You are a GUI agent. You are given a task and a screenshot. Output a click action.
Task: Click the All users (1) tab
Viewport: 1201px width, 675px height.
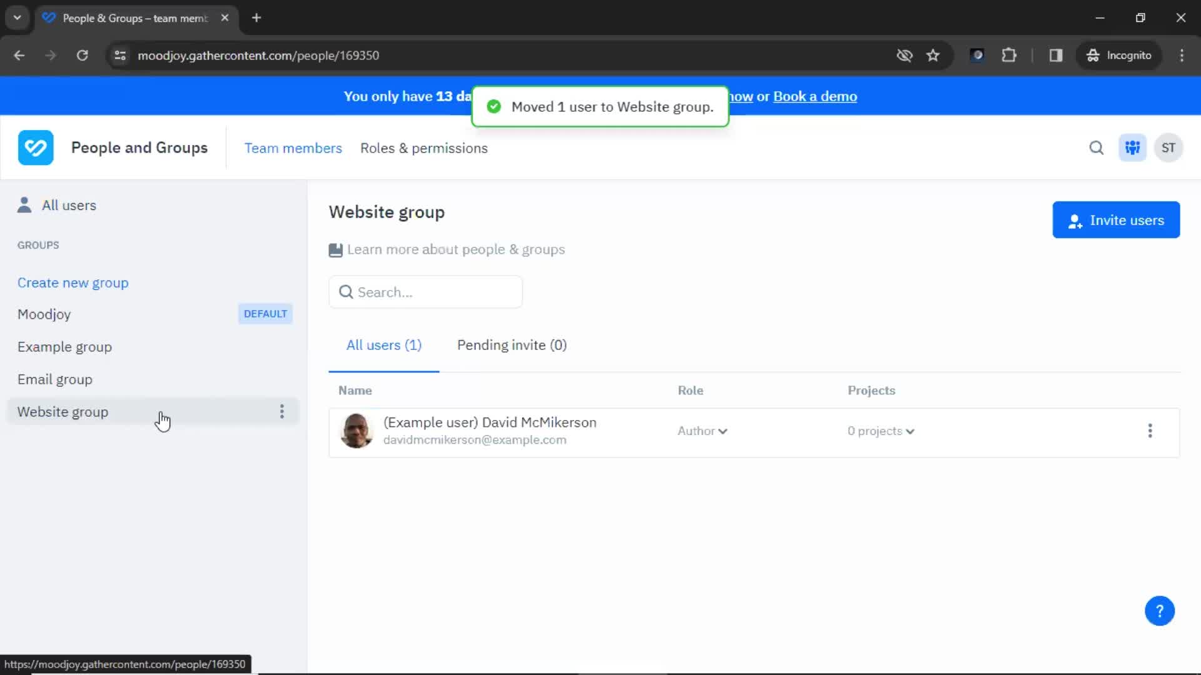pyautogui.click(x=383, y=344)
